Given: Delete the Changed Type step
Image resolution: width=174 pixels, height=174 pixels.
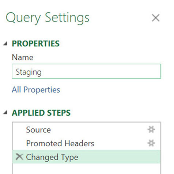Looking at the screenshot, I should click(19, 157).
